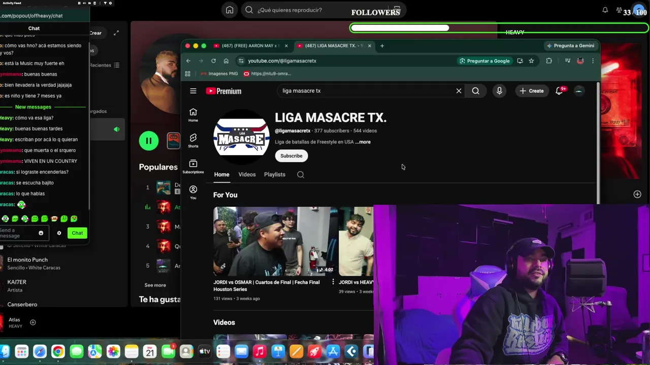Open Subscriptions in YouTube sidebar
This screenshot has height=365, width=650.
point(193,166)
